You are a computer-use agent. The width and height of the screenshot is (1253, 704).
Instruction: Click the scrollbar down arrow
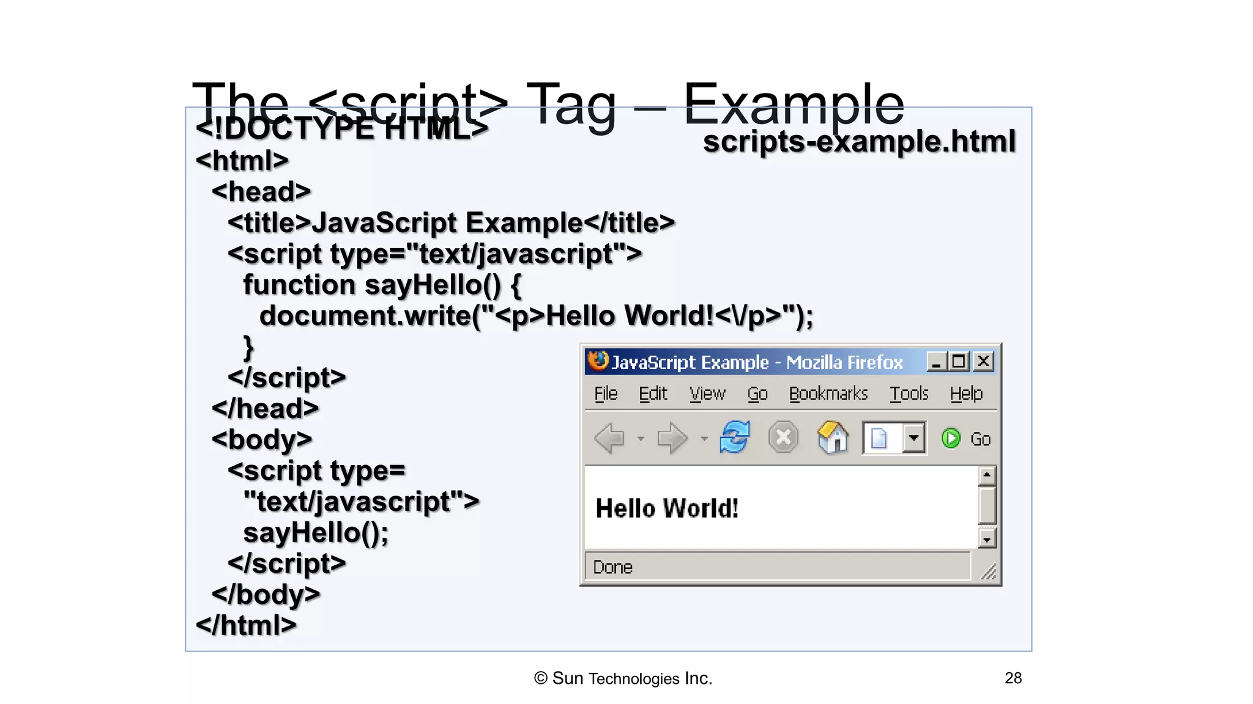tap(987, 539)
